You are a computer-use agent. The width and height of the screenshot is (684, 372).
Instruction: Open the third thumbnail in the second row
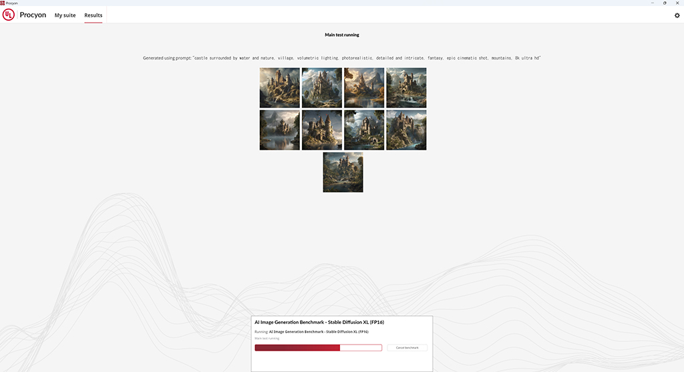pyautogui.click(x=364, y=130)
